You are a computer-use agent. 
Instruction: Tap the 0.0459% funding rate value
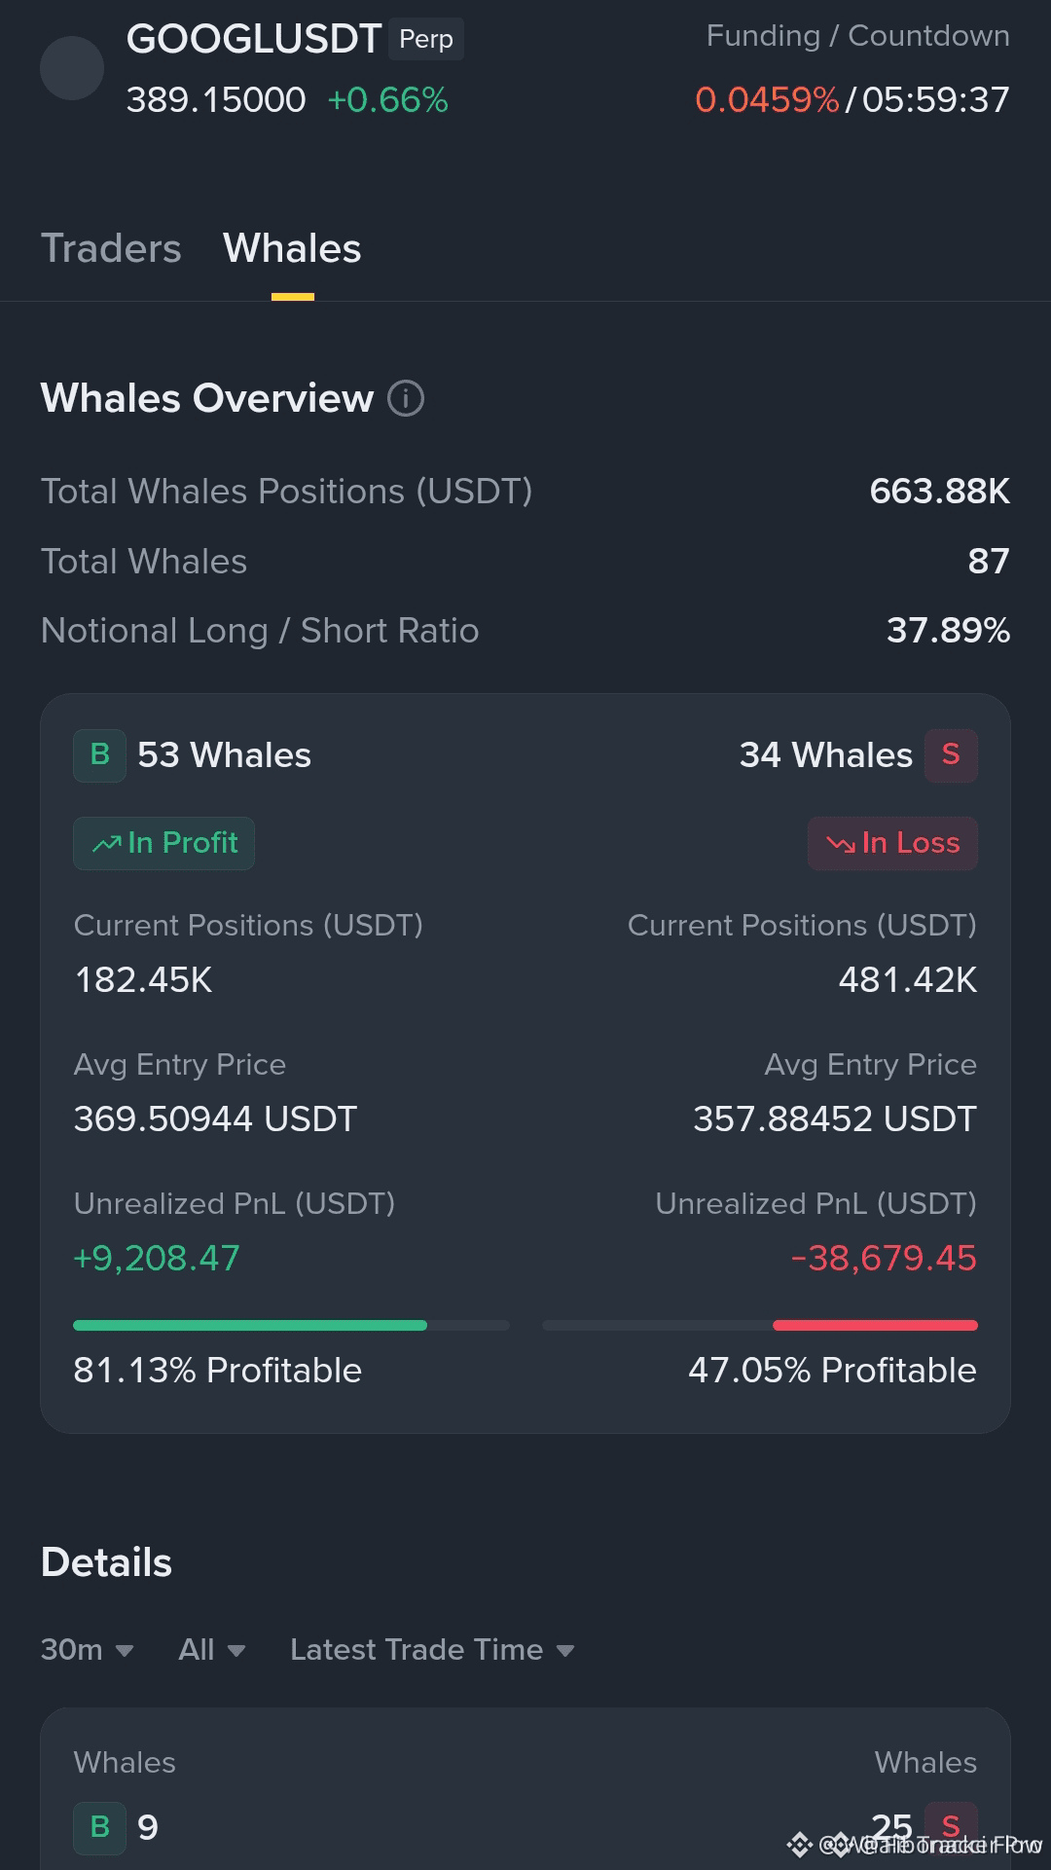pyautogui.click(x=767, y=99)
